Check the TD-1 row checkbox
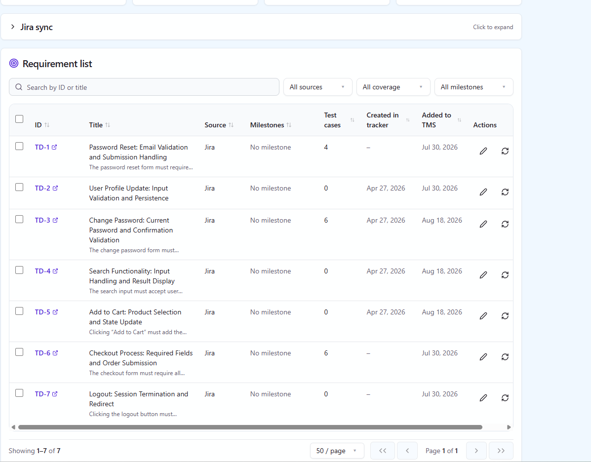 coord(19,146)
